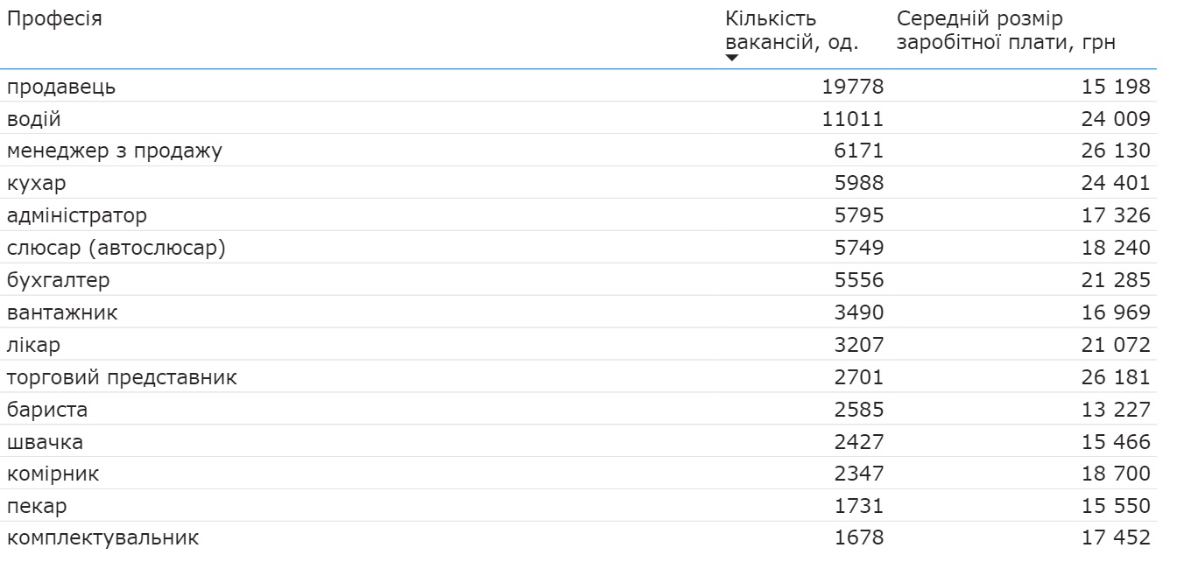Viewport: 1177px width, 569px height.
Task: Click the торговий представник row label
Action: (122, 377)
